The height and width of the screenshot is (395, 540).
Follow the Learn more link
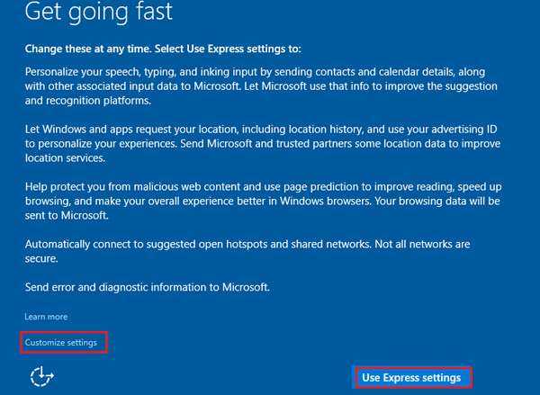coord(46,317)
